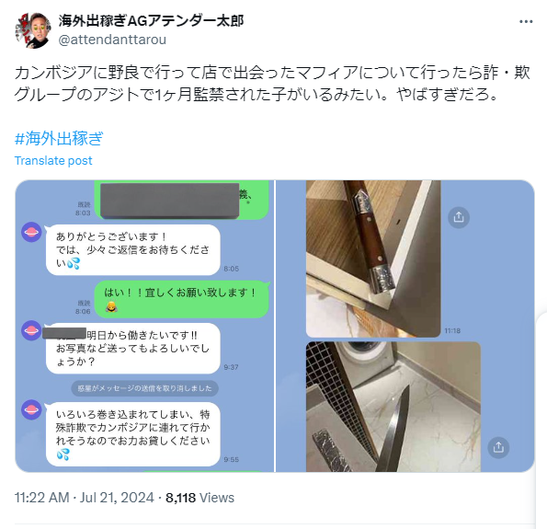Select the message-unsent notice in chat
This screenshot has width=547, height=529.
coord(144,388)
